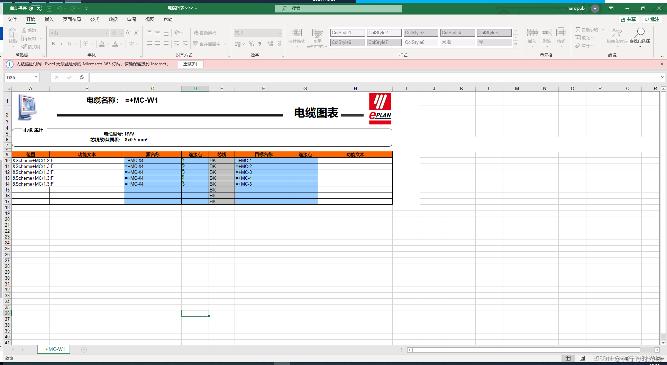Click the 自动求和 AutoSum icon
The width and height of the screenshot is (667, 365).
(x=578, y=30)
